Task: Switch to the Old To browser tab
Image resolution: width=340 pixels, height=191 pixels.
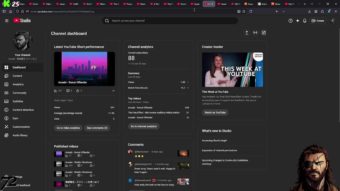Action: click(235, 4)
